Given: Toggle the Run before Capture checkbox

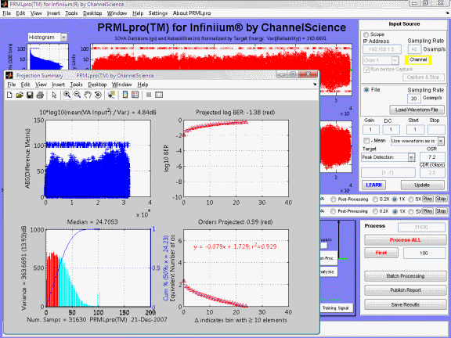Looking at the screenshot, I should (x=366, y=70).
